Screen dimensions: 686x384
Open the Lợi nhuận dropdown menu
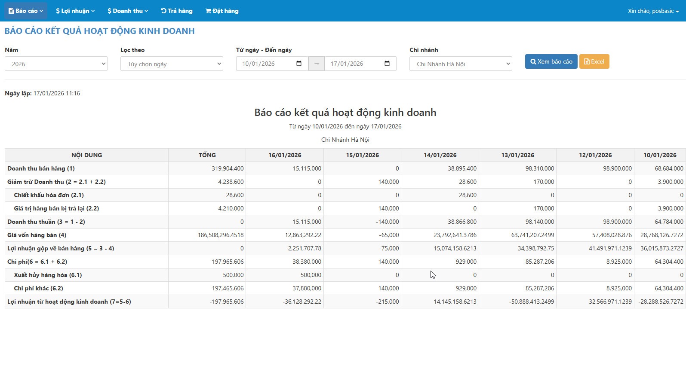75,11
